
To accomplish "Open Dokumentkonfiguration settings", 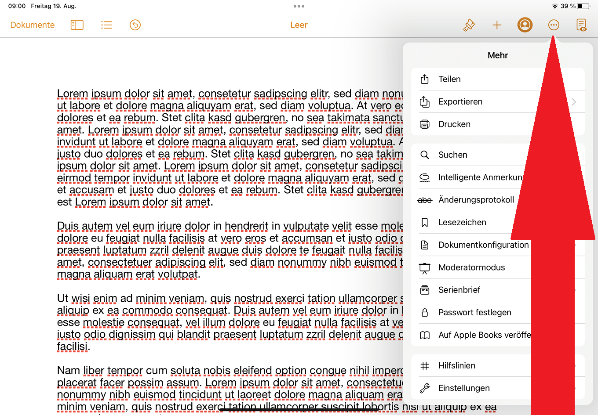I will click(498, 245).
